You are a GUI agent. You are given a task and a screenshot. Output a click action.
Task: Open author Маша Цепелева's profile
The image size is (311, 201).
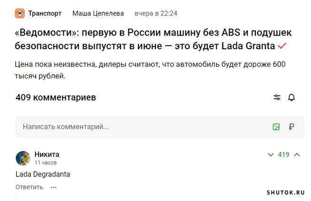pyautogui.click(x=98, y=13)
